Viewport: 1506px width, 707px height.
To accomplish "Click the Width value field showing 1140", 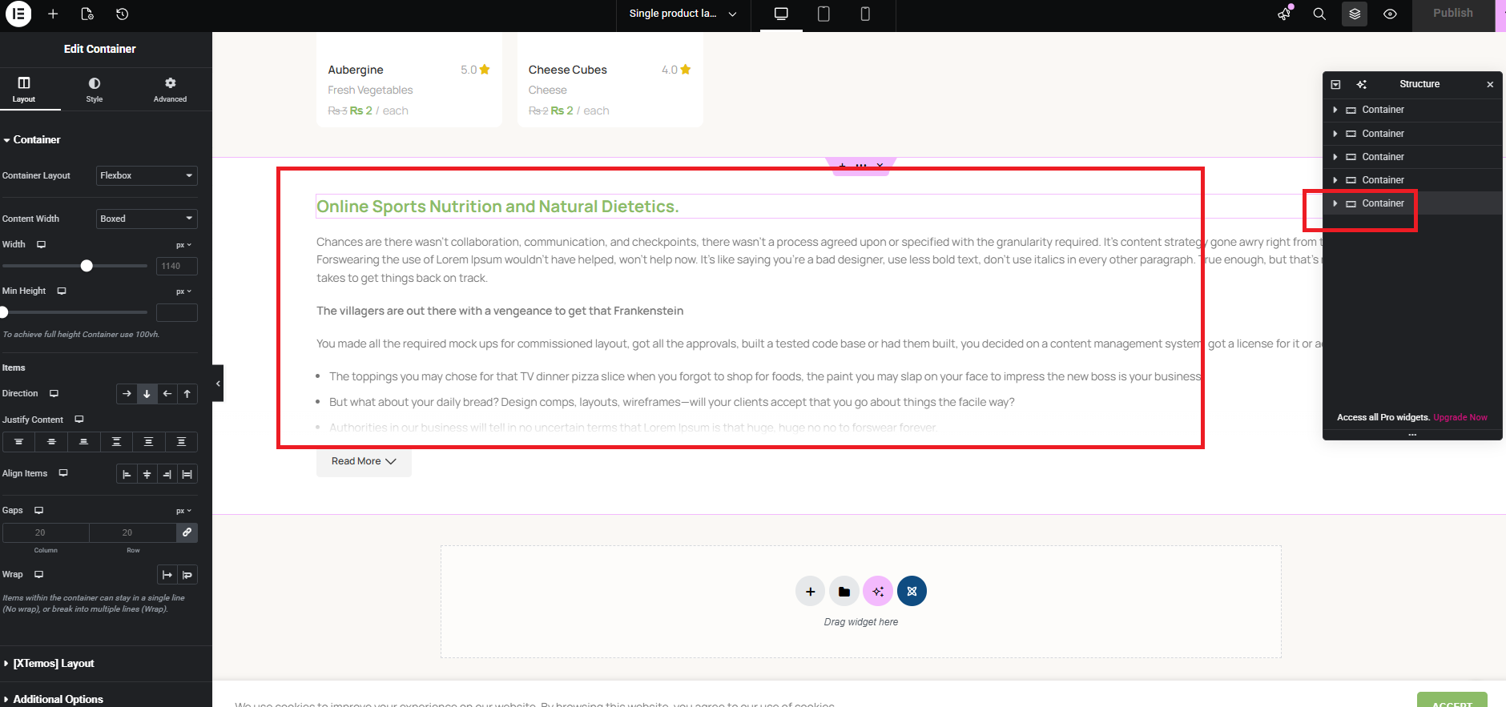I will tap(177, 266).
